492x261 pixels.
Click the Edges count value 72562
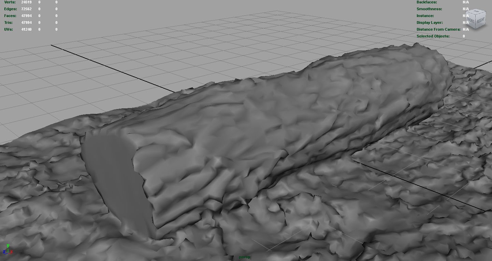(26, 9)
